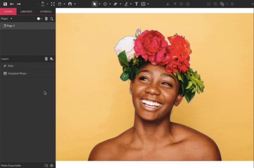
Task: Select the Unsplash Photo layer
Action: (x=17, y=73)
